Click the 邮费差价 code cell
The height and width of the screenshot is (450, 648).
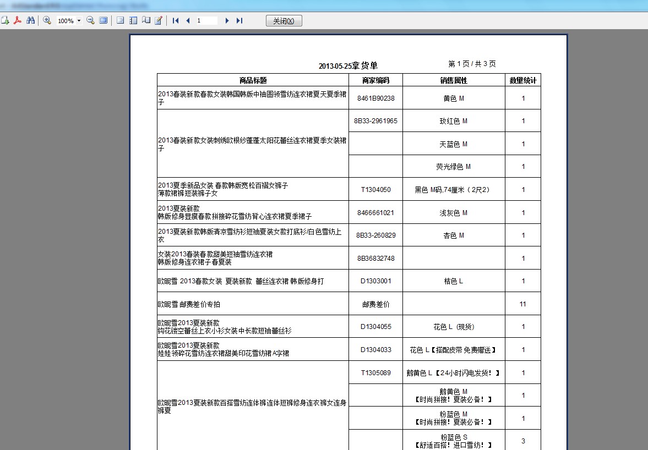[375, 304]
